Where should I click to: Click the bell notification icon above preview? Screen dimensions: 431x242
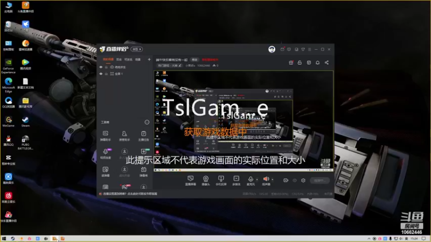pyautogui.click(x=317, y=62)
